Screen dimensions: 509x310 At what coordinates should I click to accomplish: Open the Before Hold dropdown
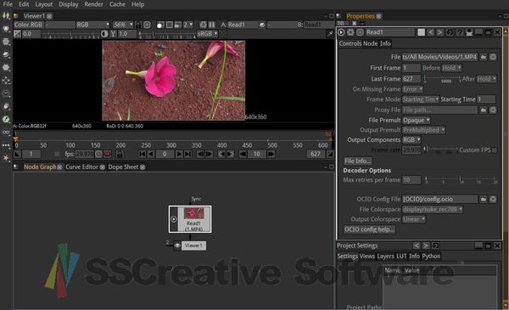[451, 68]
